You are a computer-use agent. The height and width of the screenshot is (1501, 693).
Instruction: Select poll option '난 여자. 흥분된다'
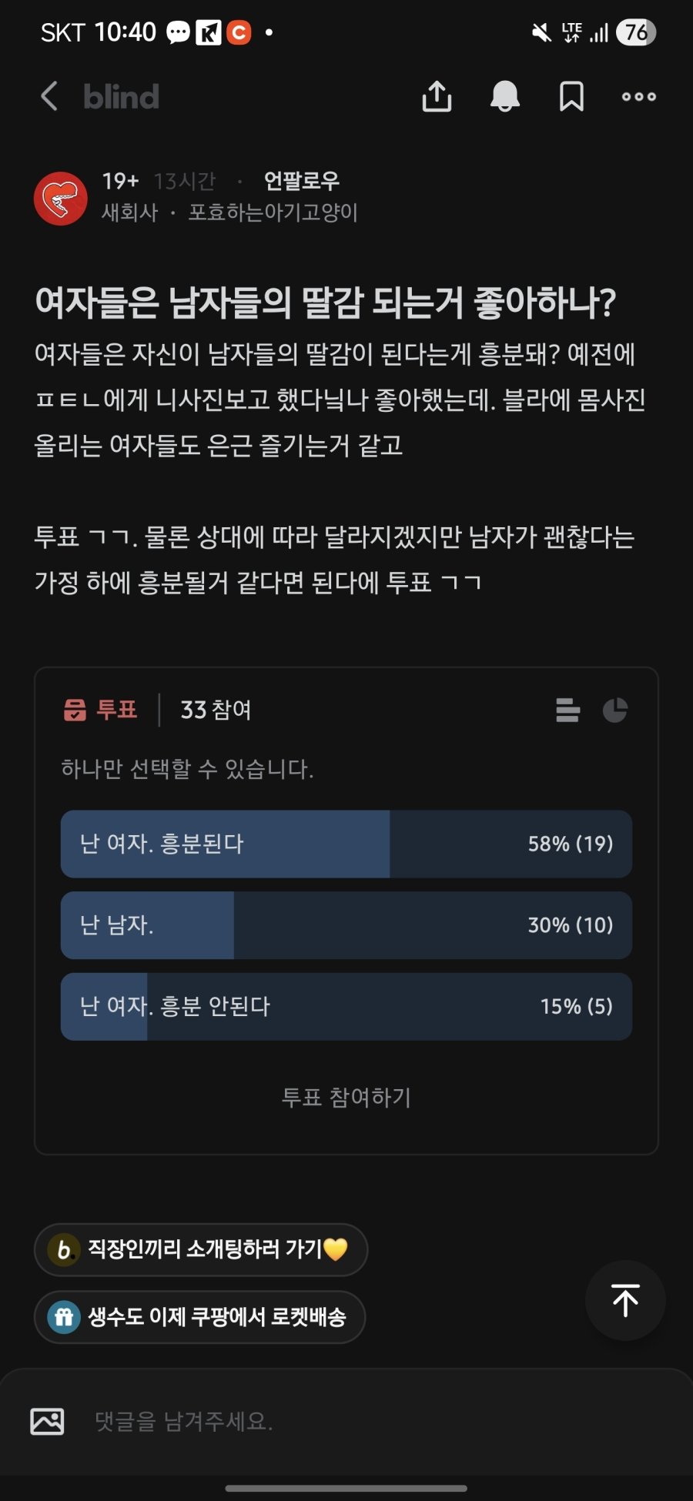point(346,844)
